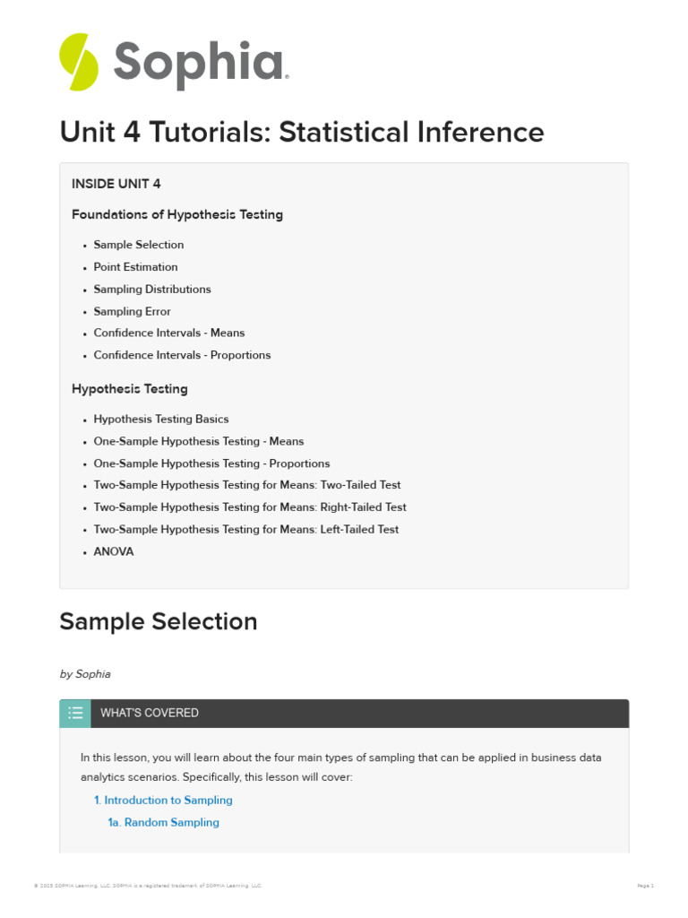The height and width of the screenshot is (918, 688).
Task: Open Hypothesis Testing Basics topic
Action: pos(161,420)
